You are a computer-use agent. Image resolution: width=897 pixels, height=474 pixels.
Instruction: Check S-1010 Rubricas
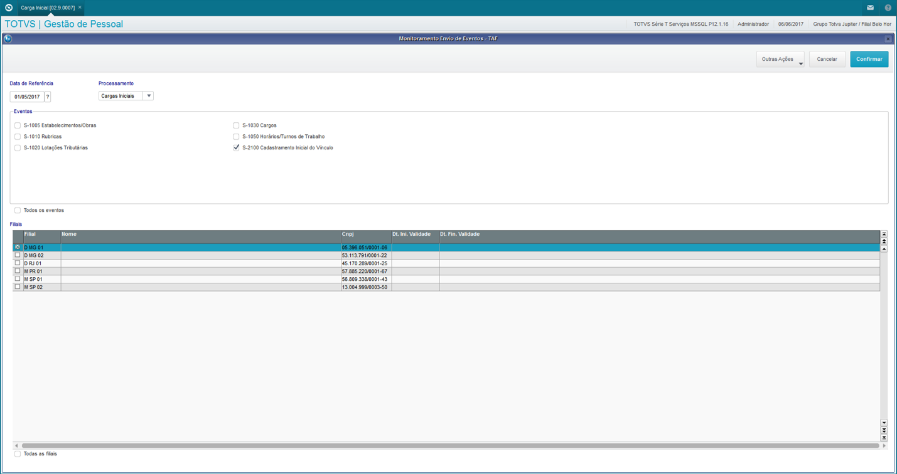(x=18, y=137)
